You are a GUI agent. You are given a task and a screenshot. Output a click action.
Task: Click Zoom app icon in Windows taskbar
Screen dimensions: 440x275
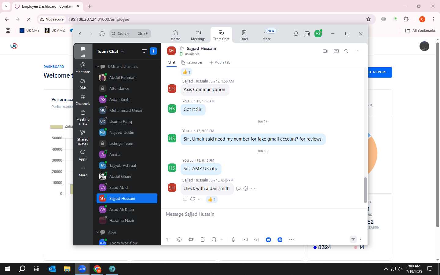click(x=82, y=269)
